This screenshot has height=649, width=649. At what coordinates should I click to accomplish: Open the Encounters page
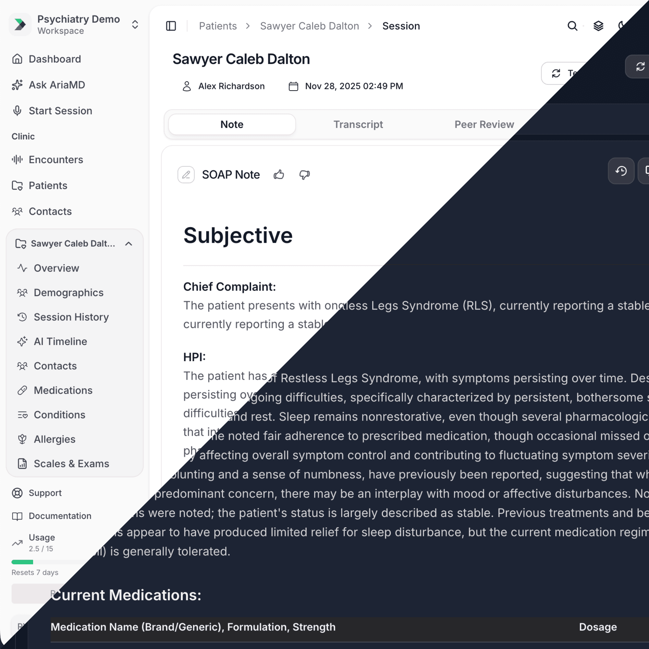(x=56, y=160)
